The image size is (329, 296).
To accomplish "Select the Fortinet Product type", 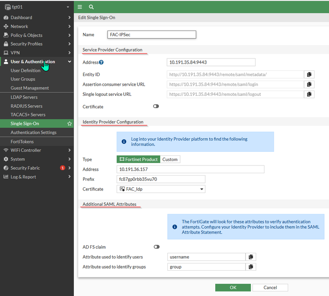I will click(x=138, y=159).
